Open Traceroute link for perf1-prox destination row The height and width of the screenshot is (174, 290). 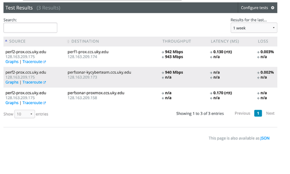34,62
